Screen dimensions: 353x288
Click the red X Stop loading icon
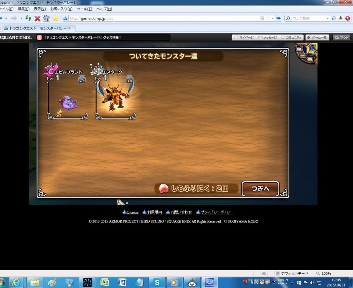pos(38,18)
